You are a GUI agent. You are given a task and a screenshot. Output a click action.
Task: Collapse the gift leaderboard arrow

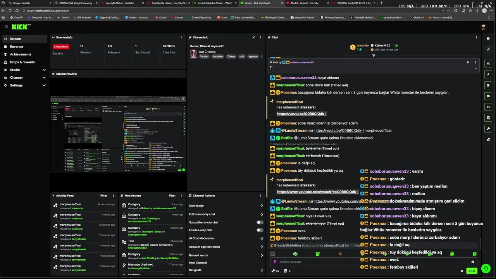(374, 55)
